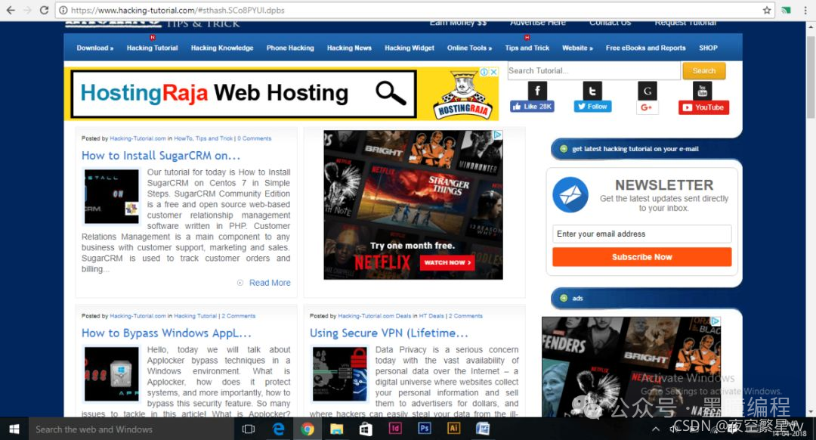The image size is (816, 440).
Task: Click the Windows taskbar search box
Action: coord(131,429)
